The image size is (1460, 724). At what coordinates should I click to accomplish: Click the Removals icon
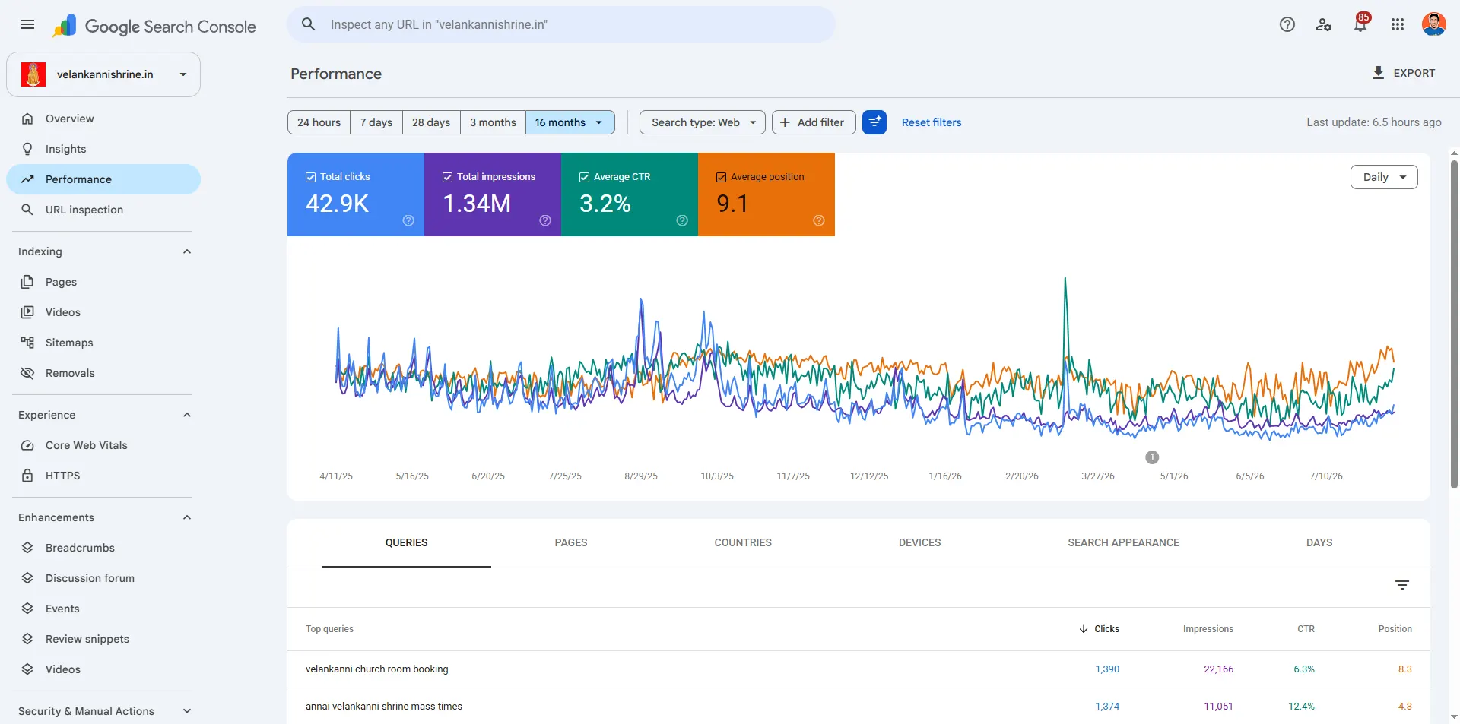tap(27, 373)
